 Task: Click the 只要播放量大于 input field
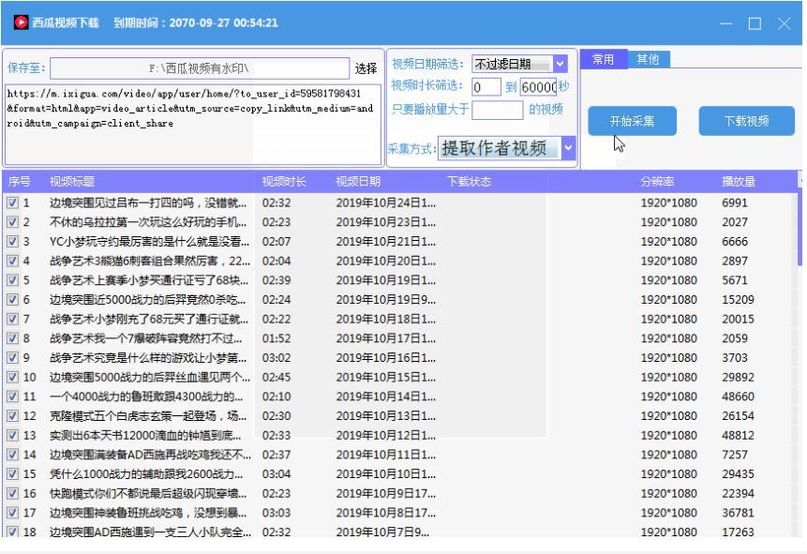coord(497,110)
